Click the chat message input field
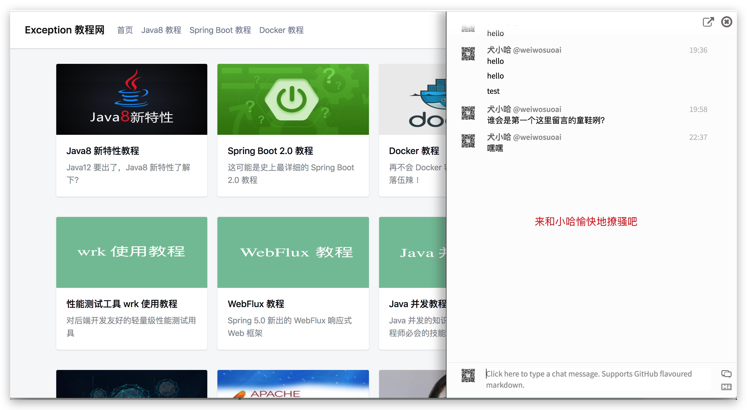 click(x=597, y=379)
